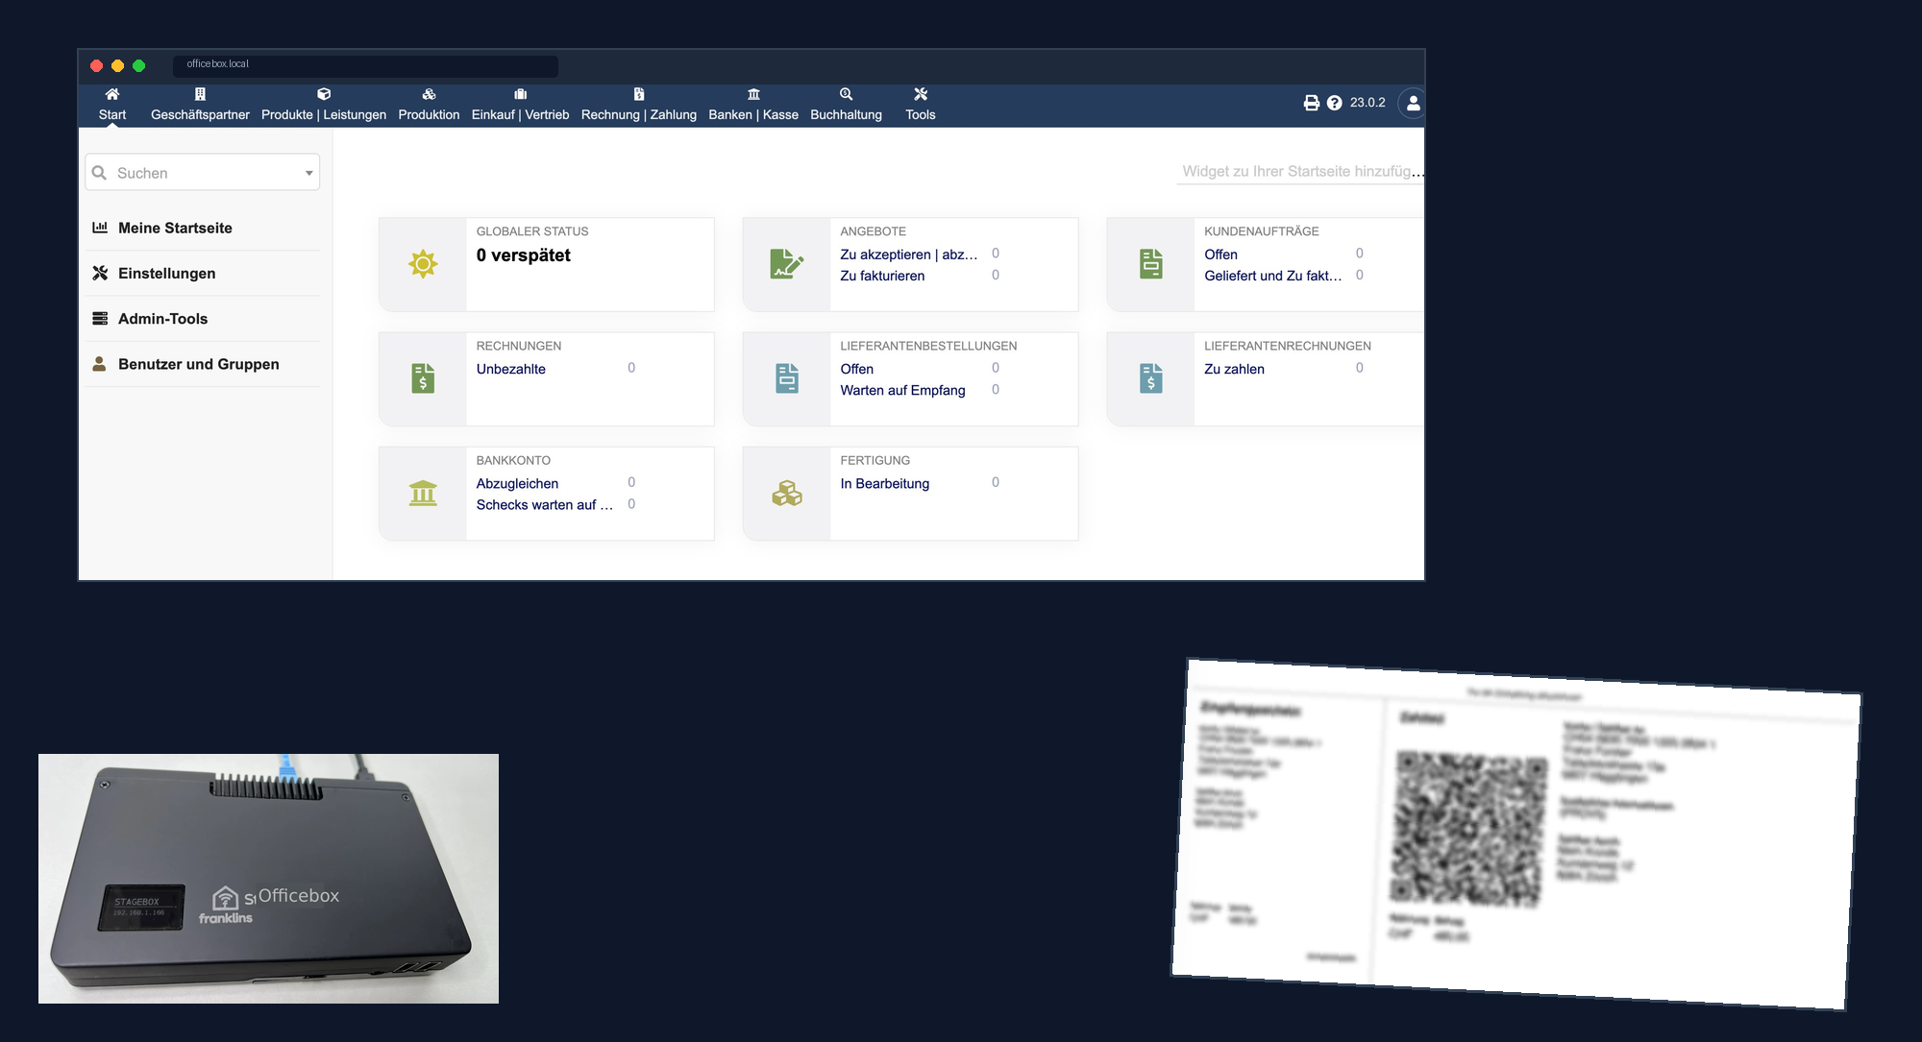Click into the Suchen search field
Viewport: 1922px width, 1042px height.
tap(203, 173)
